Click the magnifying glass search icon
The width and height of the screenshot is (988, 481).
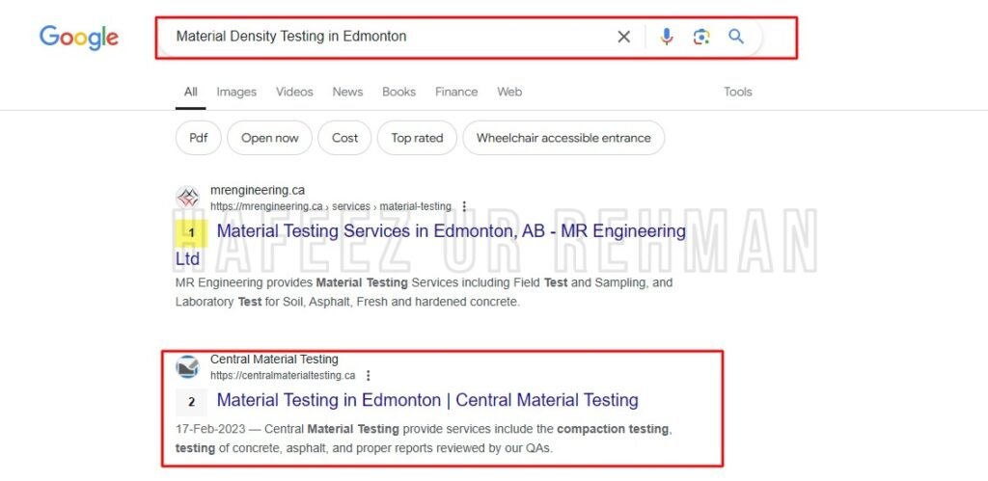coord(736,36)
